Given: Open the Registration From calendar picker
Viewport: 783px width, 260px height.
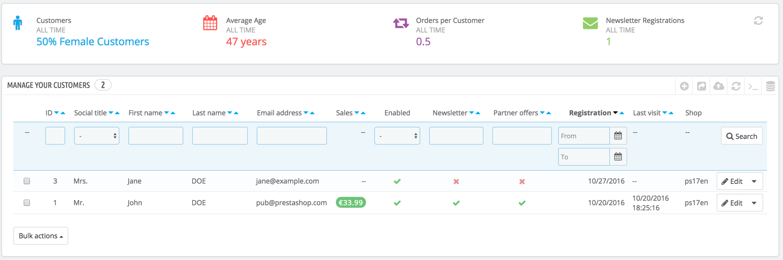Looking at the screenshot, I should click(618, 136).
